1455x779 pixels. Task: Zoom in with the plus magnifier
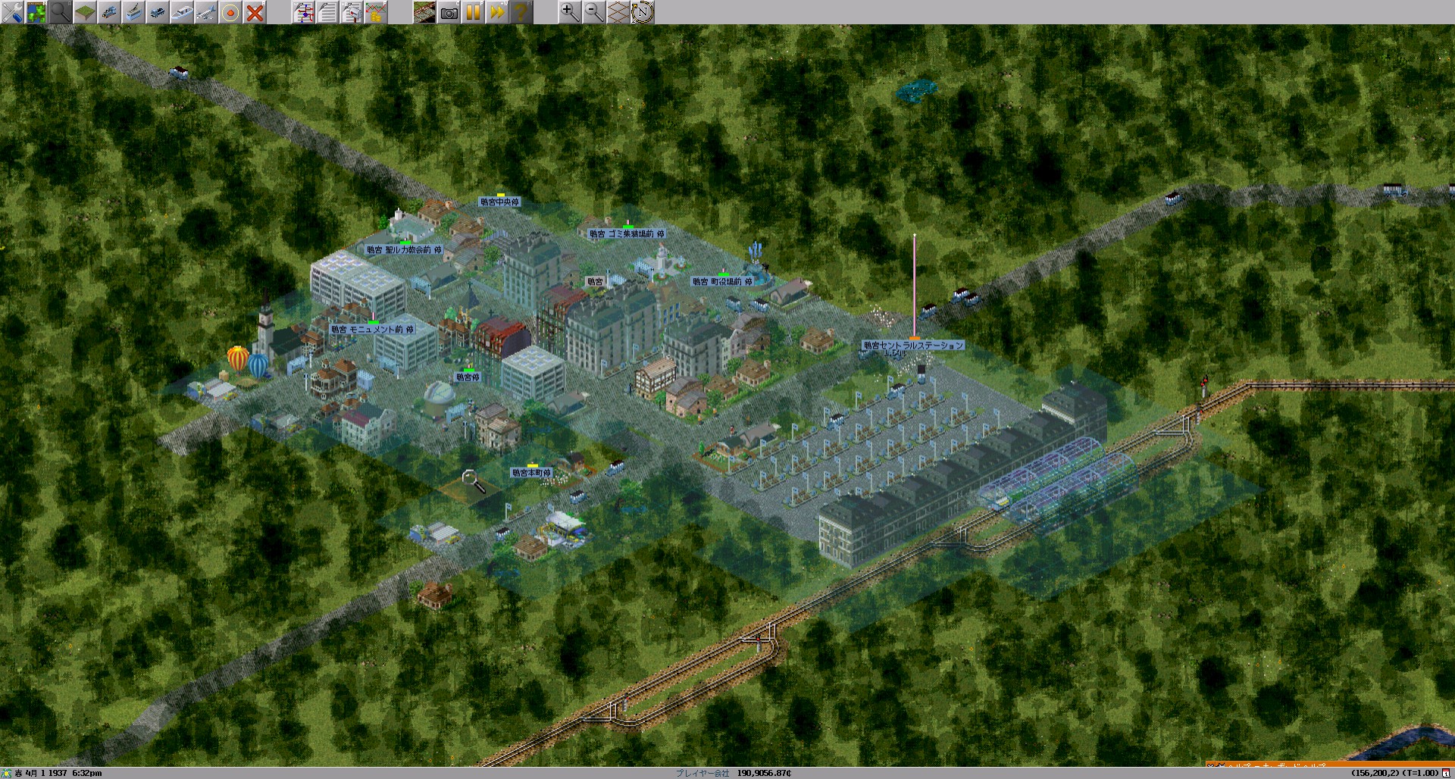tap(570, 12)
